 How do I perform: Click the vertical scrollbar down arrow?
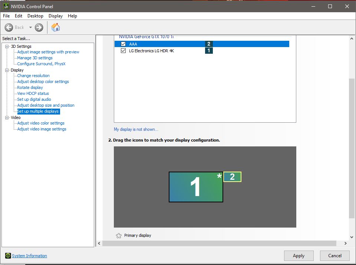point(352,237)
